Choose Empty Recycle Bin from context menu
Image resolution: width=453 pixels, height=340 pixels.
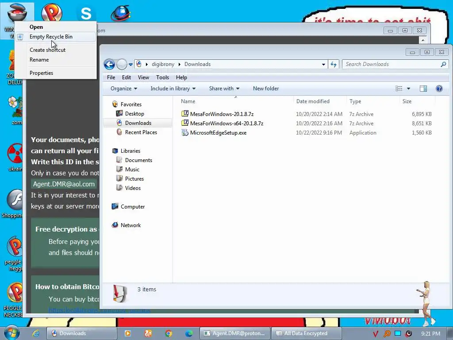(55, 37)
